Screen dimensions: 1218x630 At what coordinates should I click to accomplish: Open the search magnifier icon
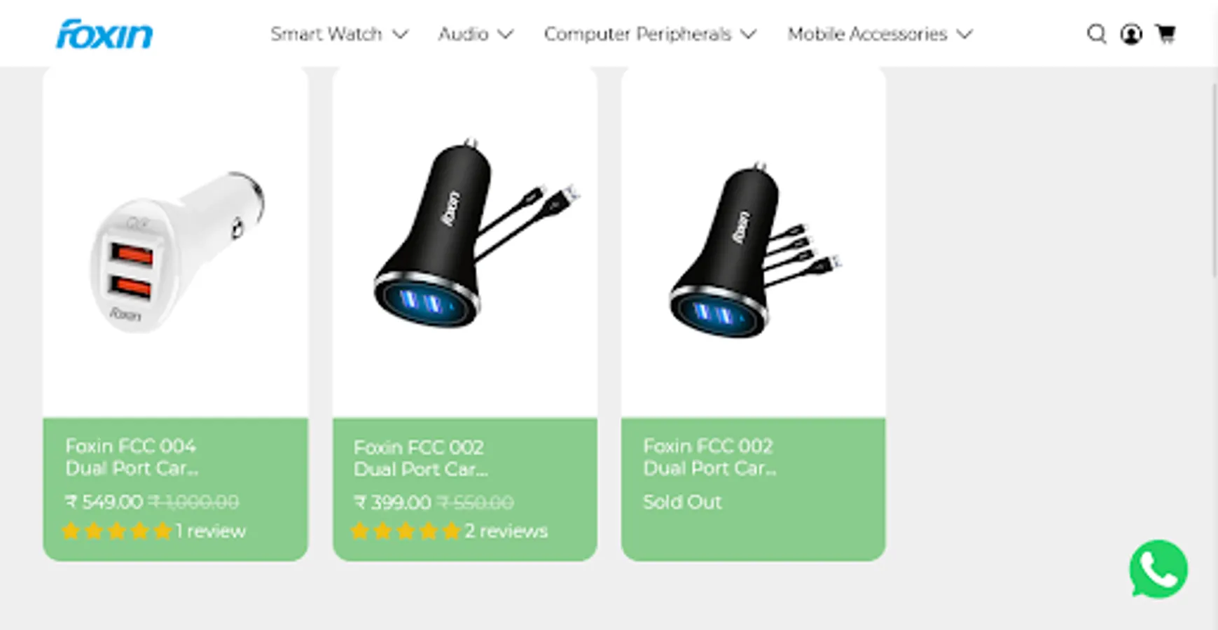pyautogui.click(x=1097, y=34)
